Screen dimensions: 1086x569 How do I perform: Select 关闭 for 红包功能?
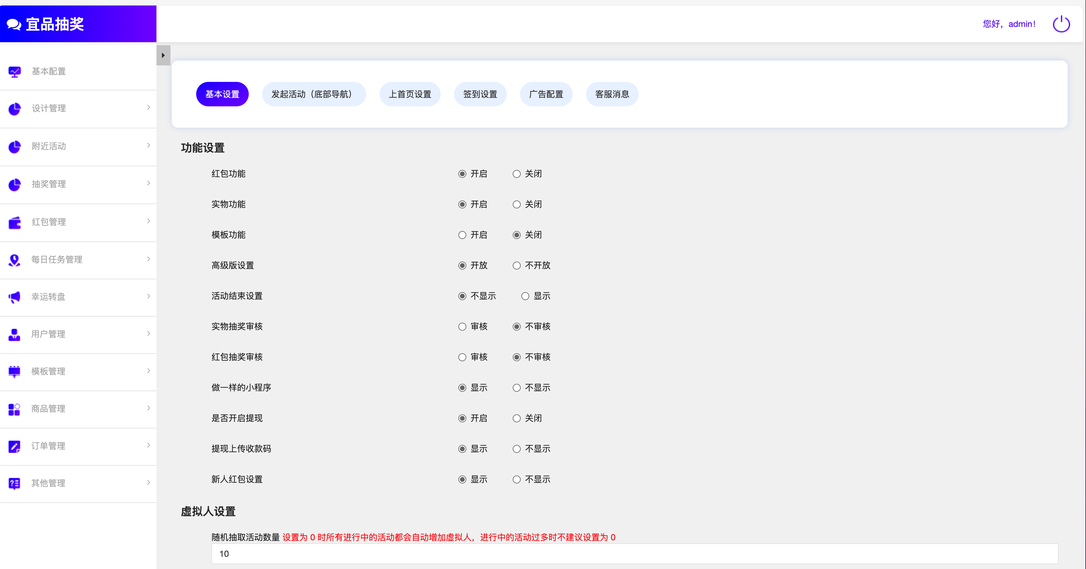tap(516, 174)
